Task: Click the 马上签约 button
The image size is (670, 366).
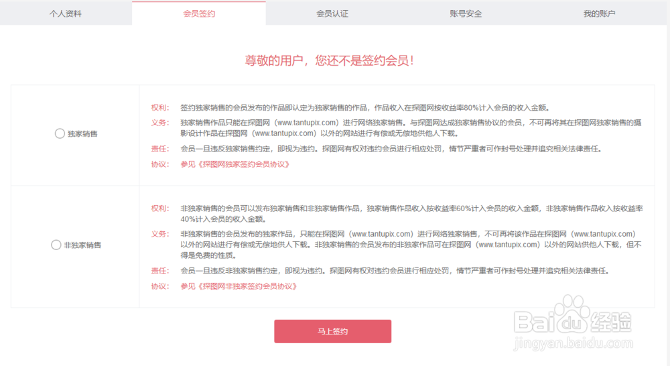Action: tap(333, 331)
